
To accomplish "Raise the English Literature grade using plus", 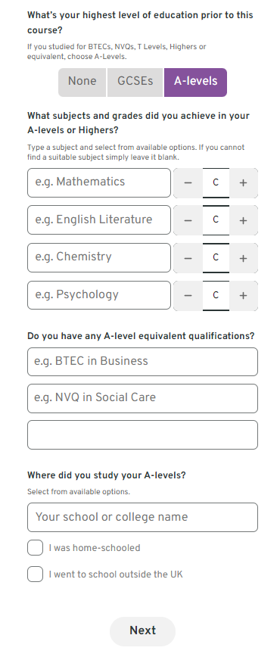I will (x=244, y=220).
